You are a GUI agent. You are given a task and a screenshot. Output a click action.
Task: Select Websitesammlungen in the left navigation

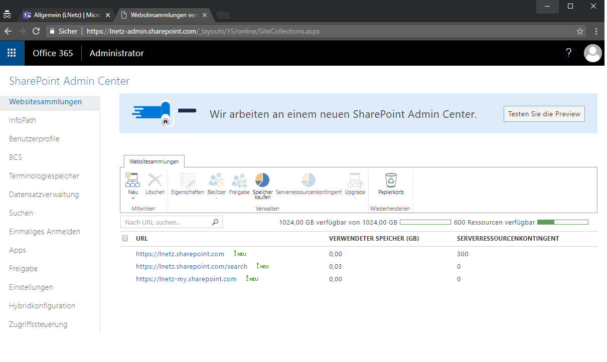[46, 102]
